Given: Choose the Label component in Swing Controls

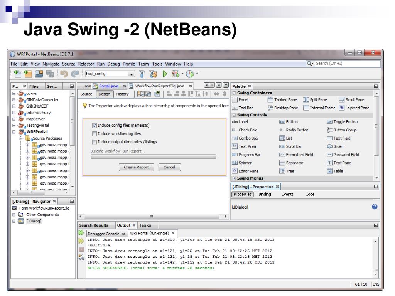Looking at the screenshot, I should (x=240, y=122).
